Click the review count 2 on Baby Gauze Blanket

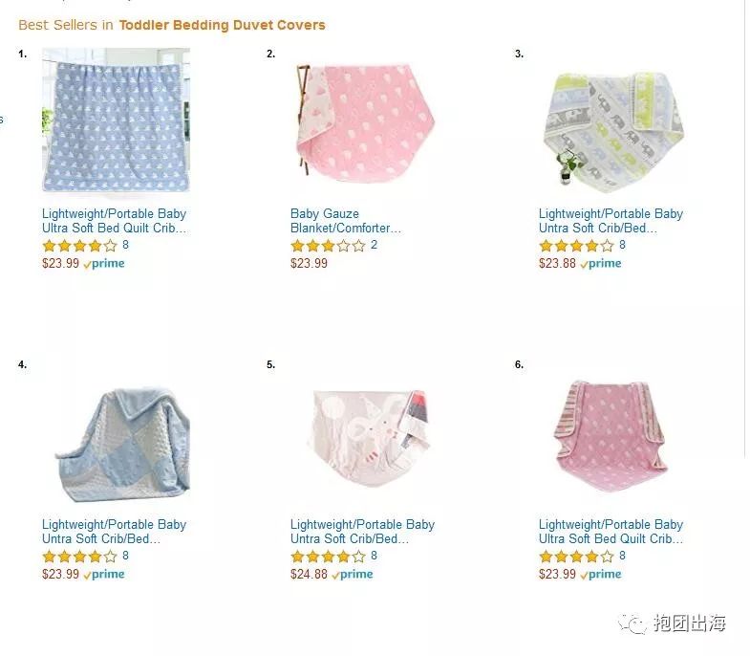(374, 245)
